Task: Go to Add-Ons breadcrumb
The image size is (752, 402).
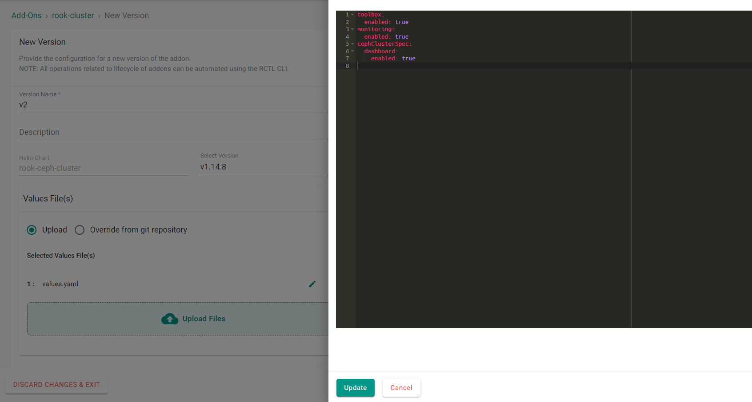Action: pyautogui.click(x=27, y=16)
